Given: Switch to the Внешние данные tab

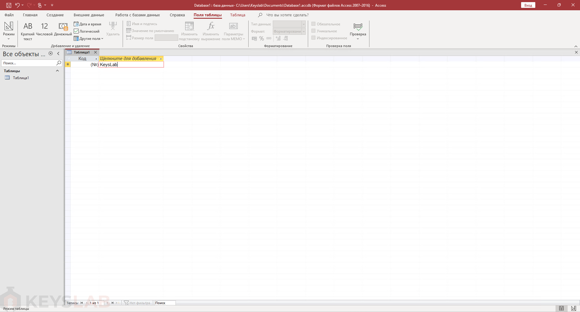Looking at the screenshot, I should click(x=89, y=15).
